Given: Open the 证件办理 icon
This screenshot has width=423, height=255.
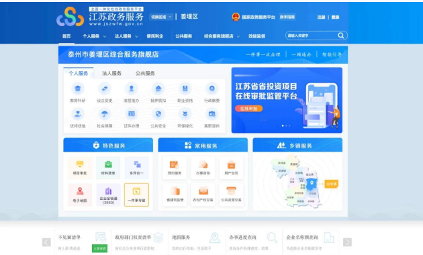Looking at the screenshot, I should 132,114.
